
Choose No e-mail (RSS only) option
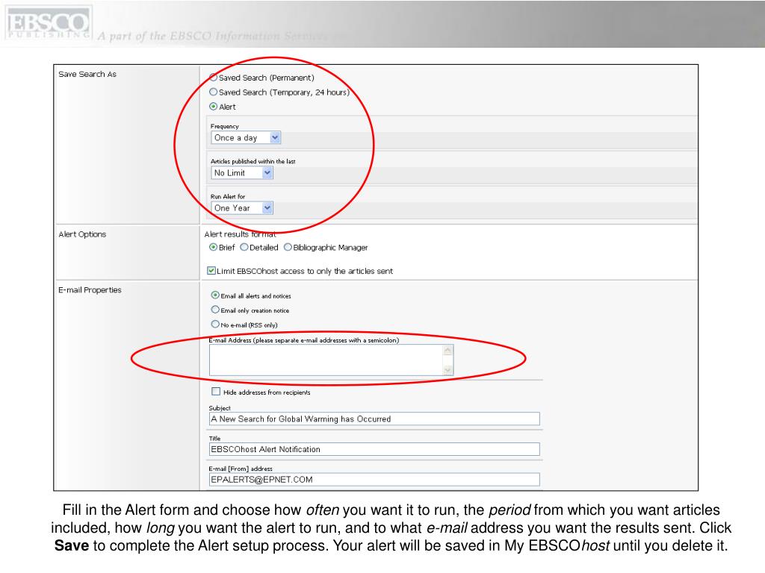click(x=215, y=324)
